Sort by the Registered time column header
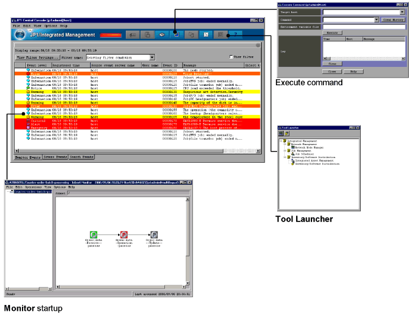This screenshot has width=410, height=315. click(71, 65)
